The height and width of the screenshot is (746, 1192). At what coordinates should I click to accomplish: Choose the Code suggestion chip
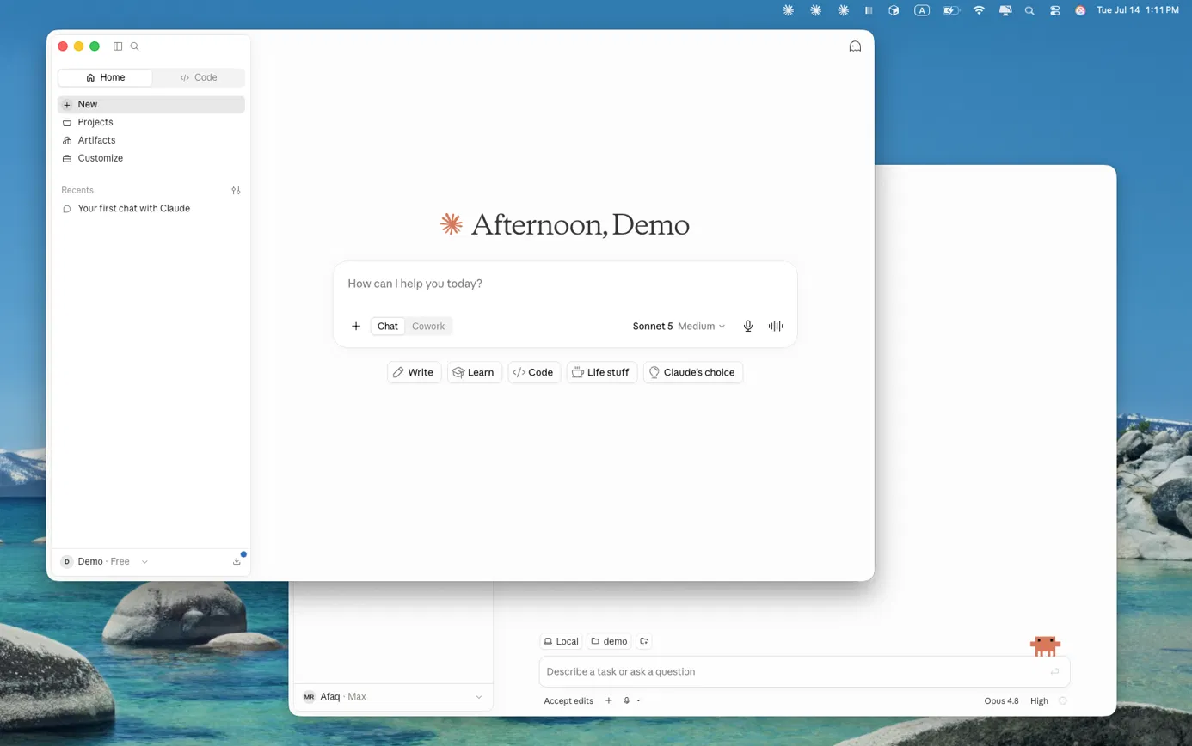point(534,372)
